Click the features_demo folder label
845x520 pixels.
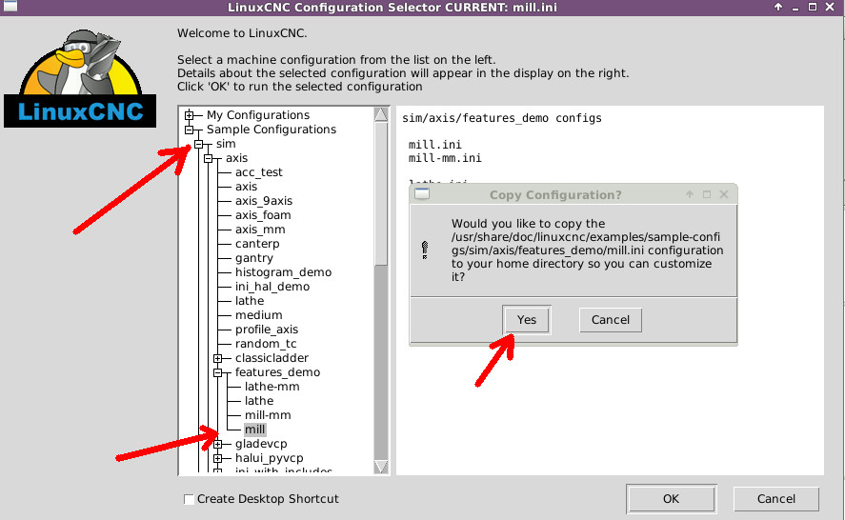(277, 372)
